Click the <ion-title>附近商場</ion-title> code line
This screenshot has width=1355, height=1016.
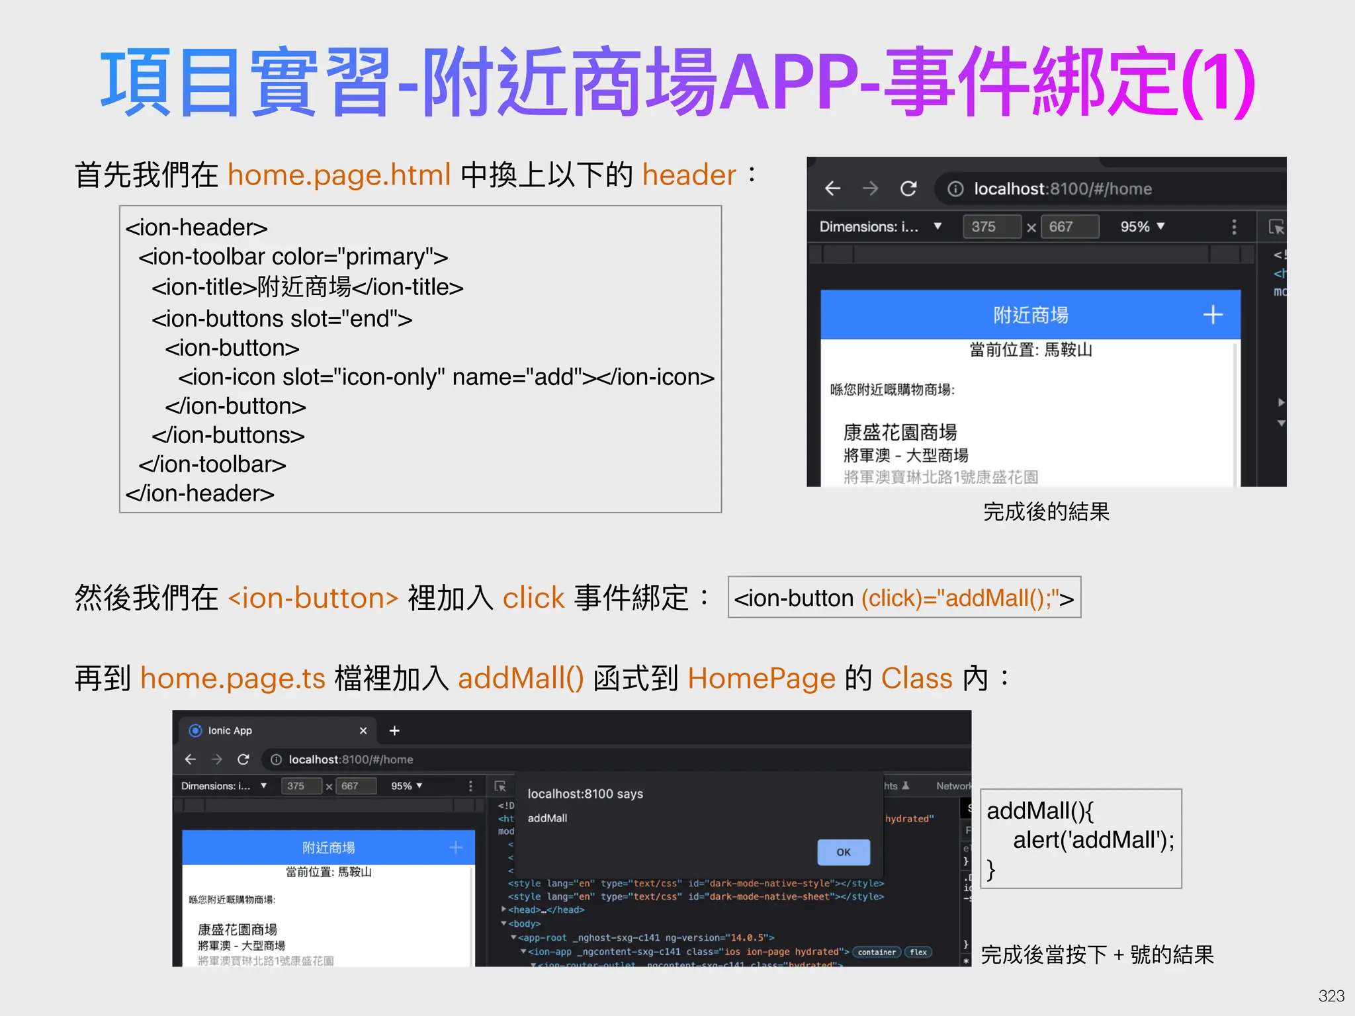pos(308,287)
